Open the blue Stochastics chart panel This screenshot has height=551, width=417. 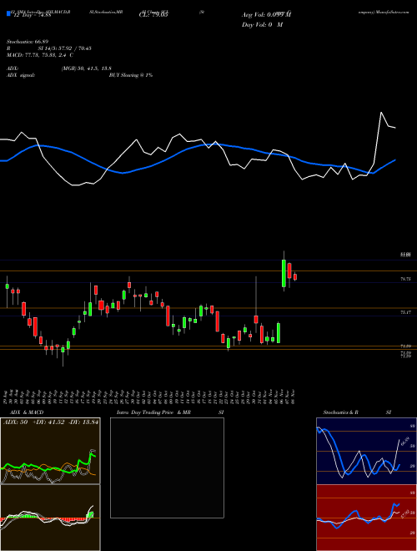click(x=366, y=451)
